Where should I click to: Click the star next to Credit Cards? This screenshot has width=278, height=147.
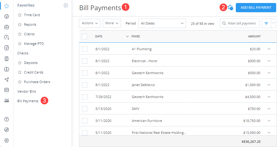(x=20, y=72)
